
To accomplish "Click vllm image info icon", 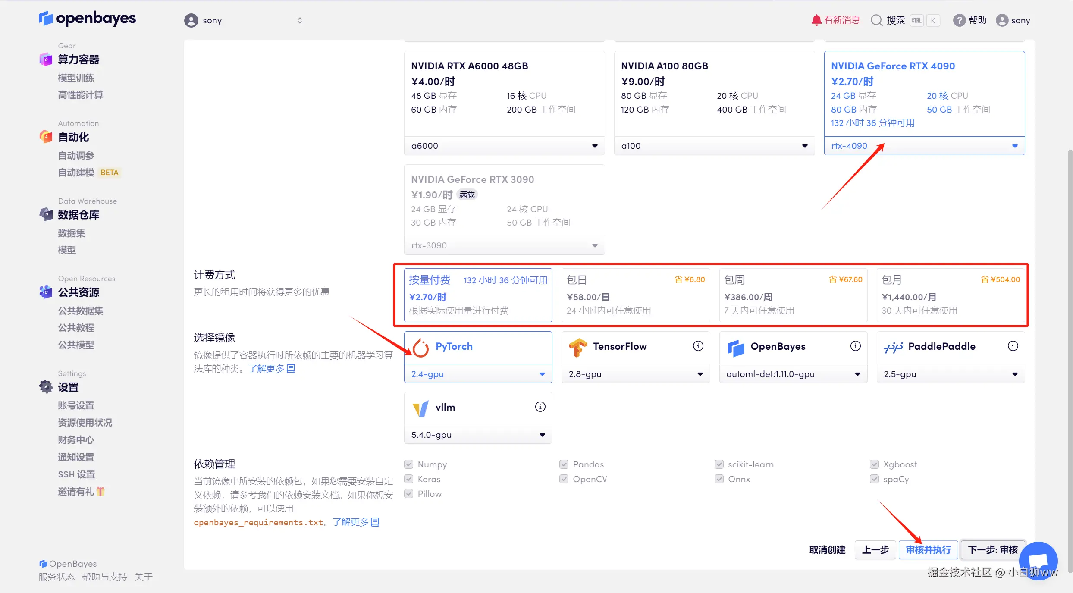I will 540,407.
